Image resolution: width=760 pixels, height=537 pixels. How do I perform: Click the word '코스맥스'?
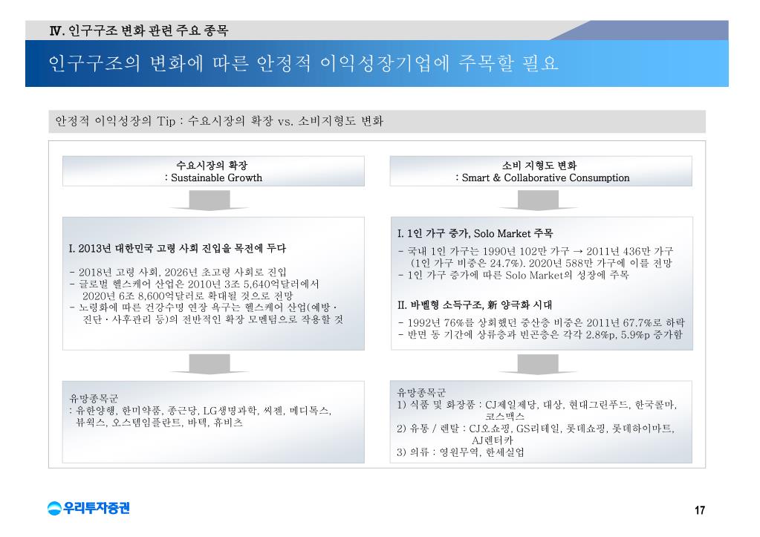[x=504, y=417]
